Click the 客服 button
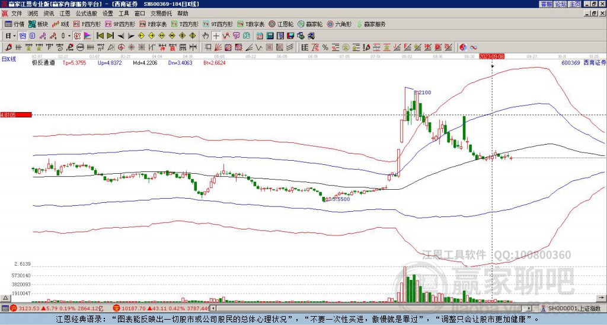Viewport: 607px width, 325px height. tap(547, 4)
